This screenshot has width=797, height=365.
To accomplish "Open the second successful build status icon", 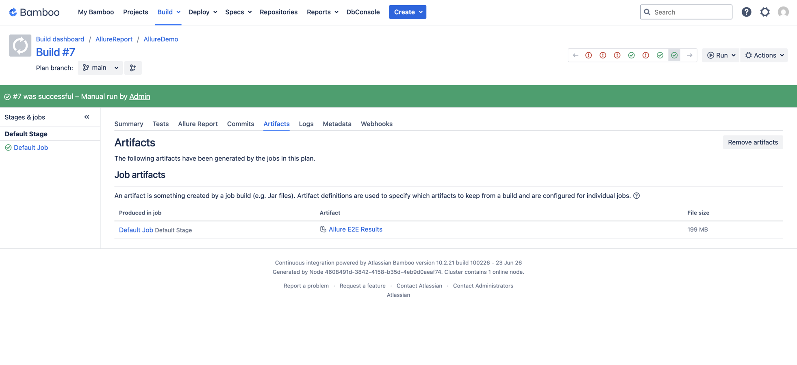I will pyautogui.click(x=660, y=55).
